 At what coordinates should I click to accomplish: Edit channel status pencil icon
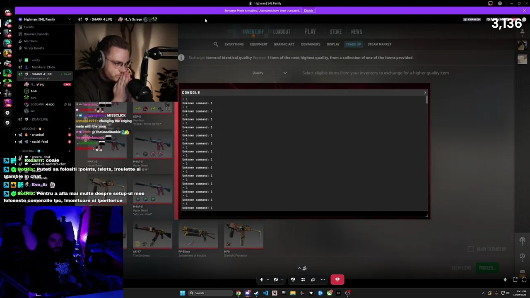(48, 79)
